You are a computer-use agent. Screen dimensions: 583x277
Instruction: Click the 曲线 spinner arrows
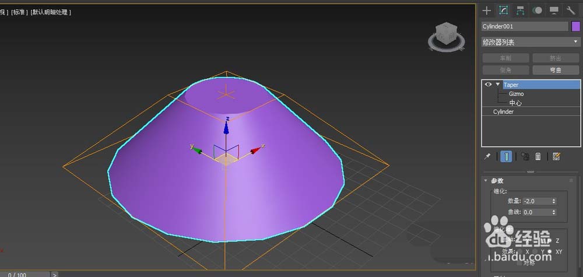point(554,212)
